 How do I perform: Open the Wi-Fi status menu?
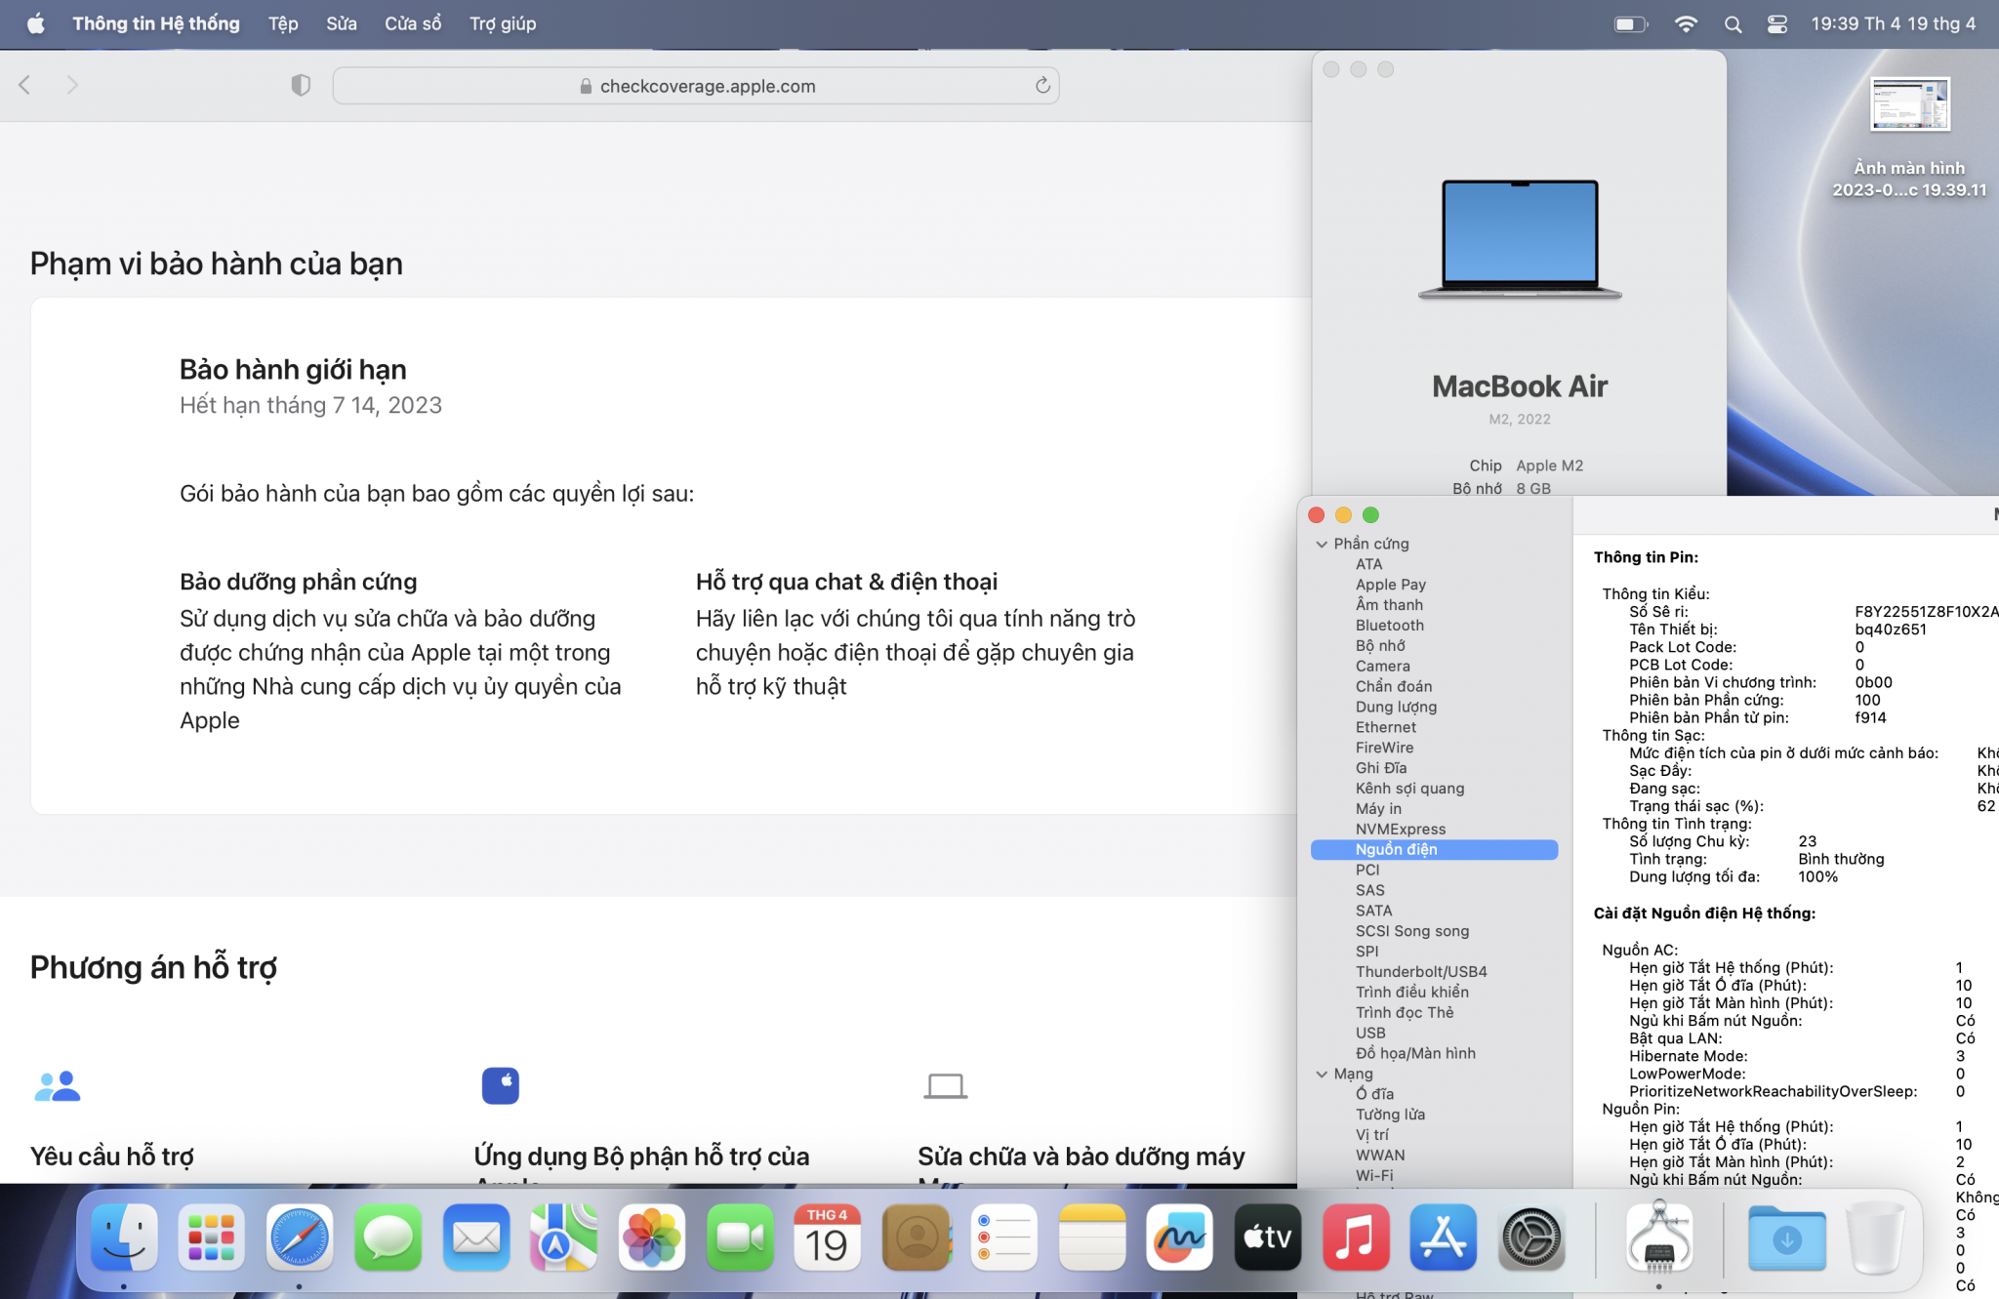[1686, 24]
